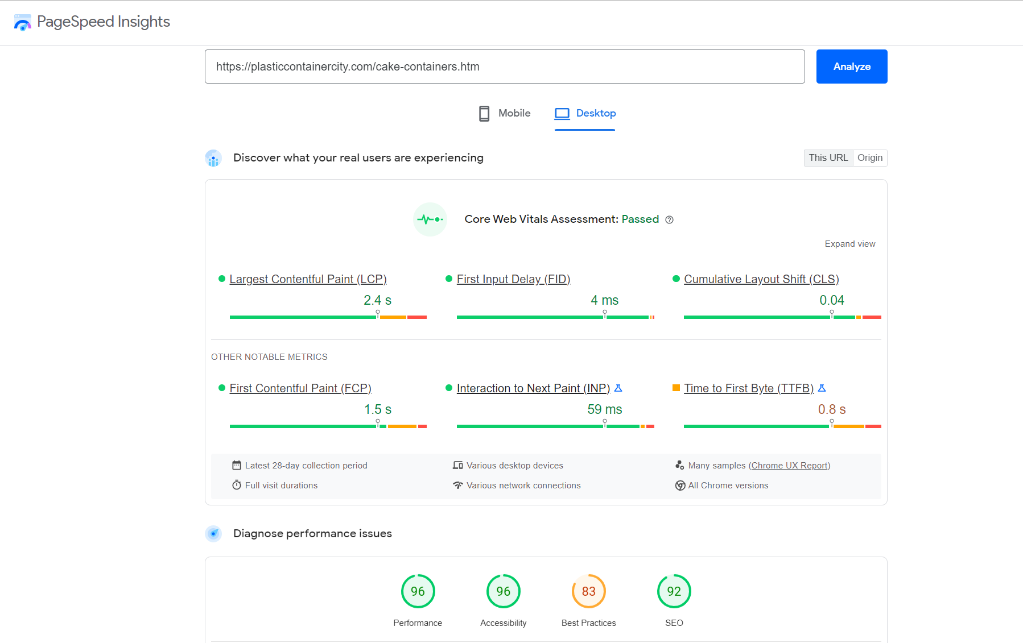Screen dimensions: 1023x643
Task: Open First Input Delay (FID) link
Action: [x=513, y=279]
